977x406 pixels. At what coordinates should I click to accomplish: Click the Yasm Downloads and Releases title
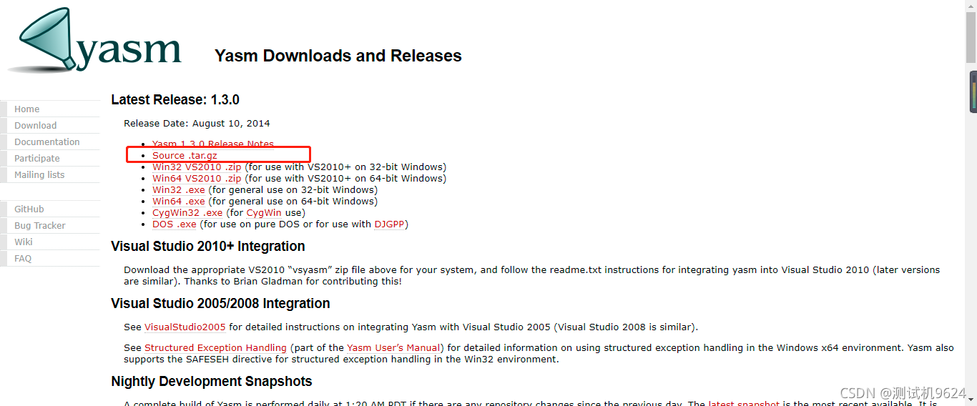(x=338, y=56)
